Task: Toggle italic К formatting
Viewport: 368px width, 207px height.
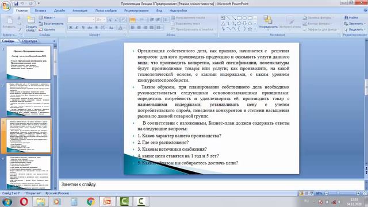Action: (76, 28)
